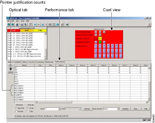The height and width of the screenshot is (123, 155).
Task: Click the forward arrow toolbar icon
Action: click(39, 25)
